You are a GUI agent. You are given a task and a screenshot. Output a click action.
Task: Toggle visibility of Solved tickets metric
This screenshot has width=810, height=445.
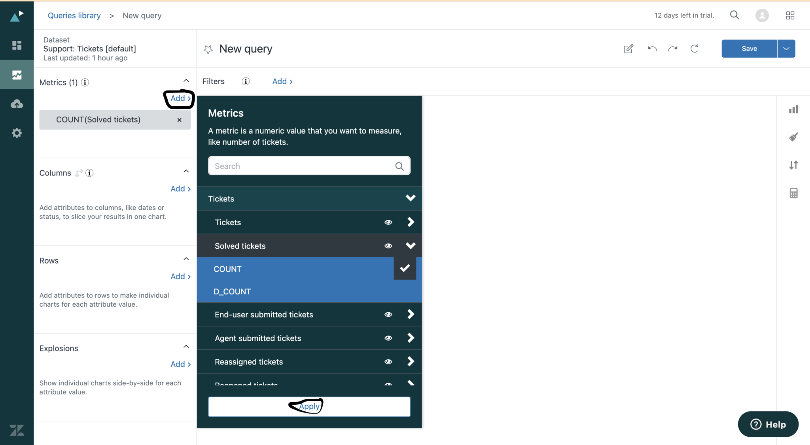[x=388, y=245]
